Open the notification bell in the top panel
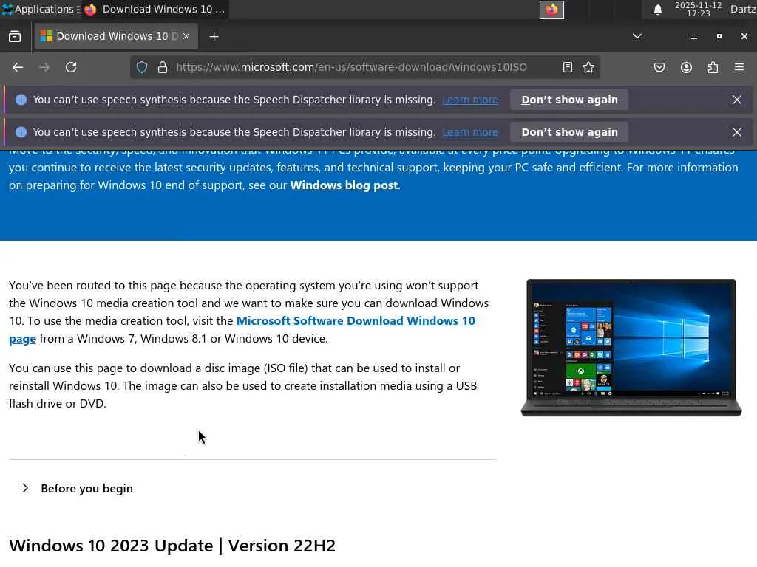 click(657, 10)
